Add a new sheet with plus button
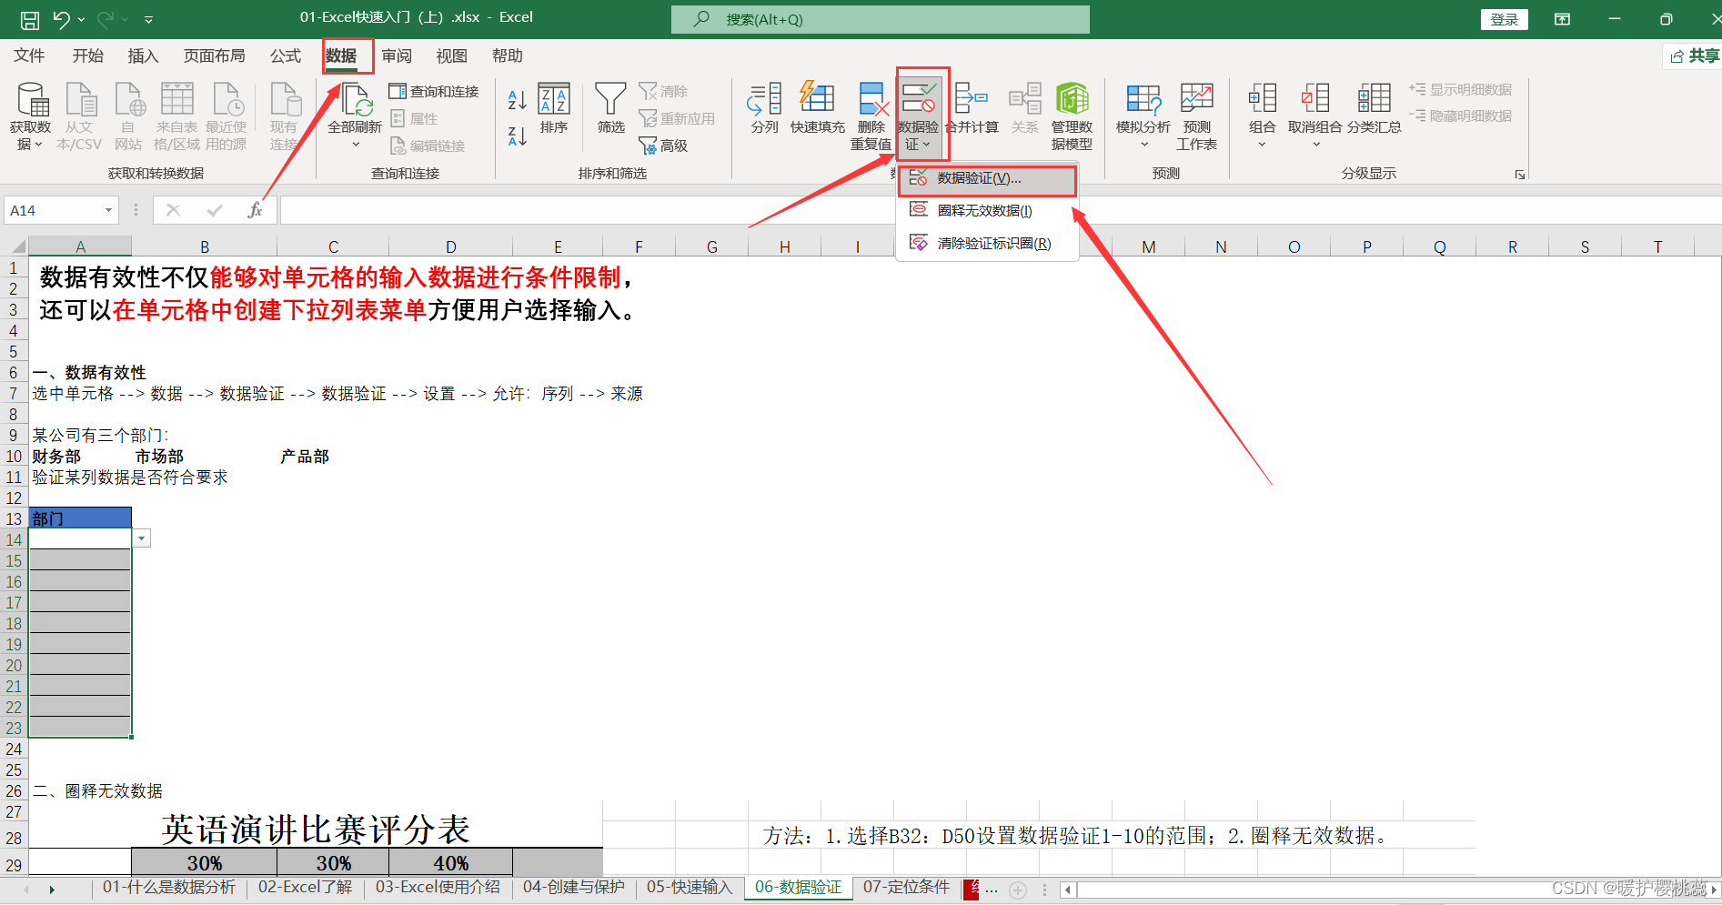Image resolution: width=1722 pixels, height=905 pixels. (1019, 890)
